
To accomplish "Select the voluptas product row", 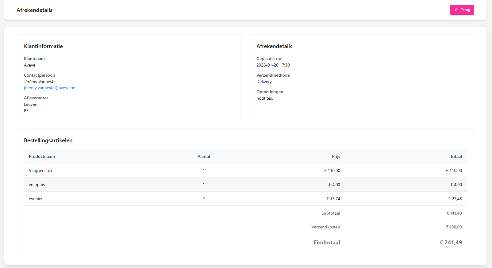I will click(37, 185).
